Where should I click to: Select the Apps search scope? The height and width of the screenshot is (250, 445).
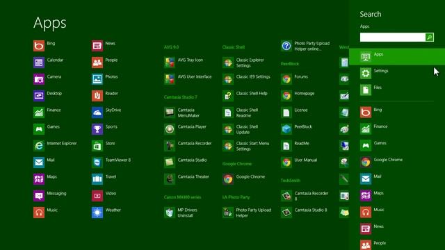[x=397, y=57]
